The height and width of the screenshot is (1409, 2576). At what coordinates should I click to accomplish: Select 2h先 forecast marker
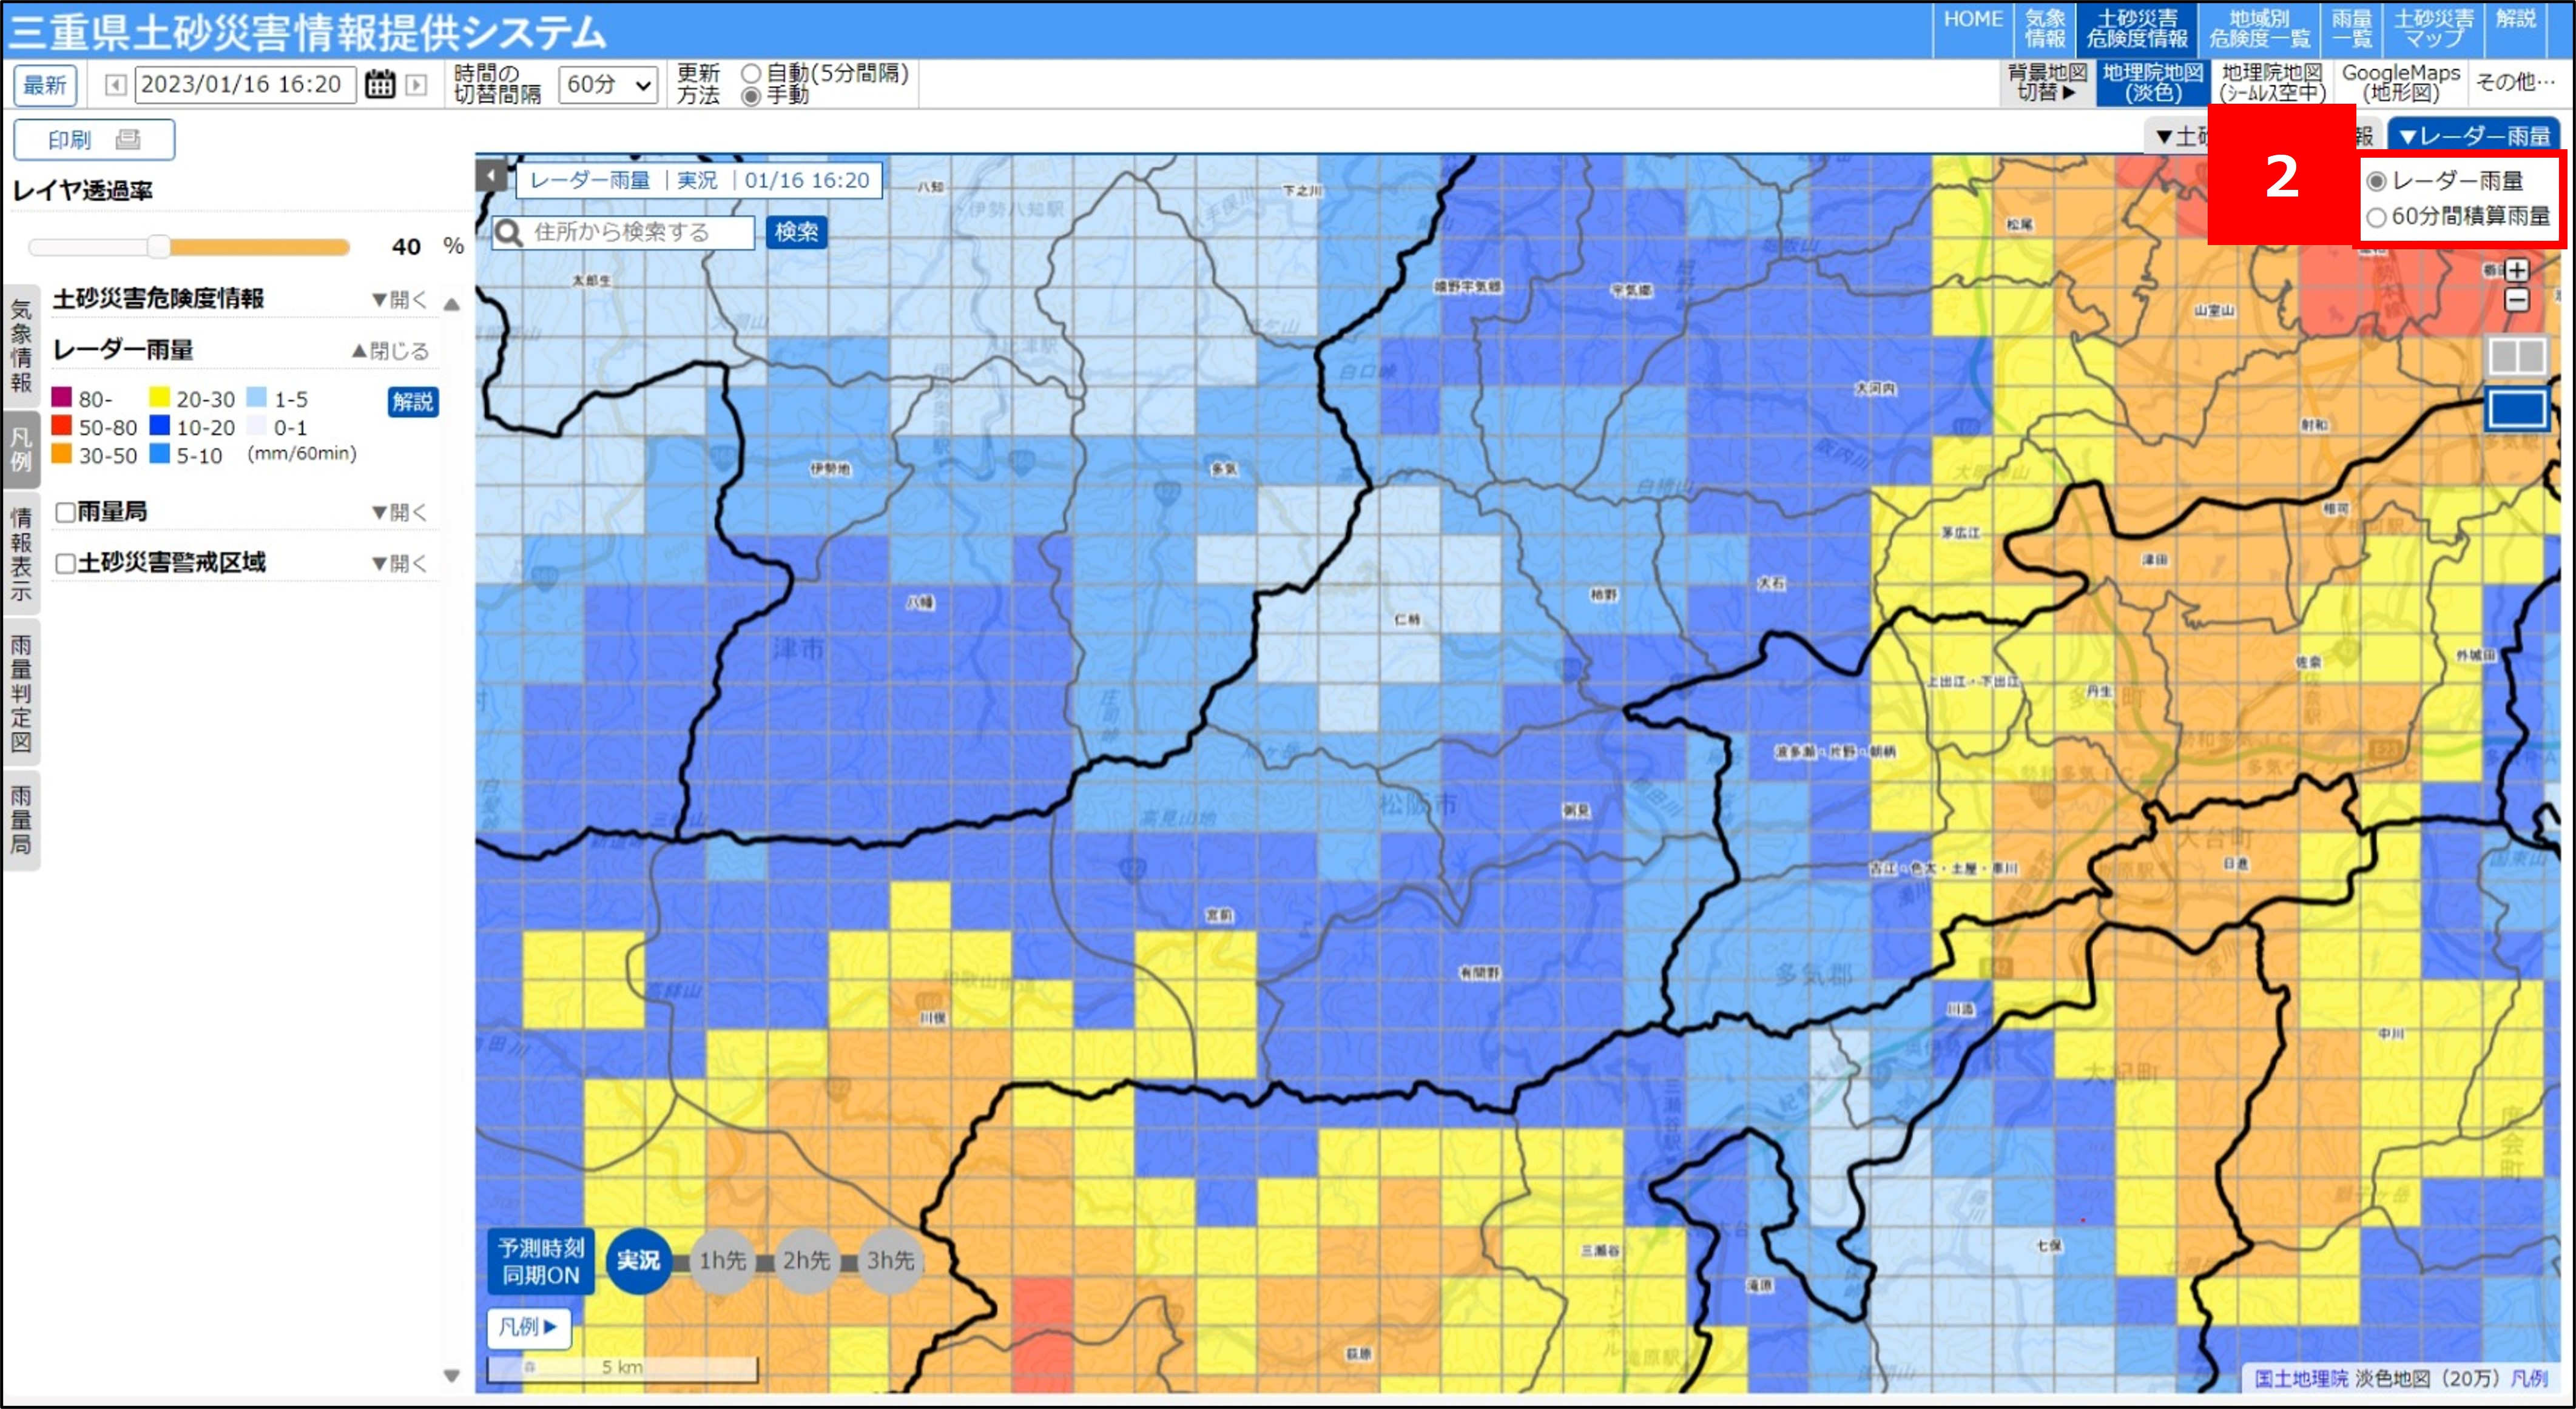(806, 1261)
